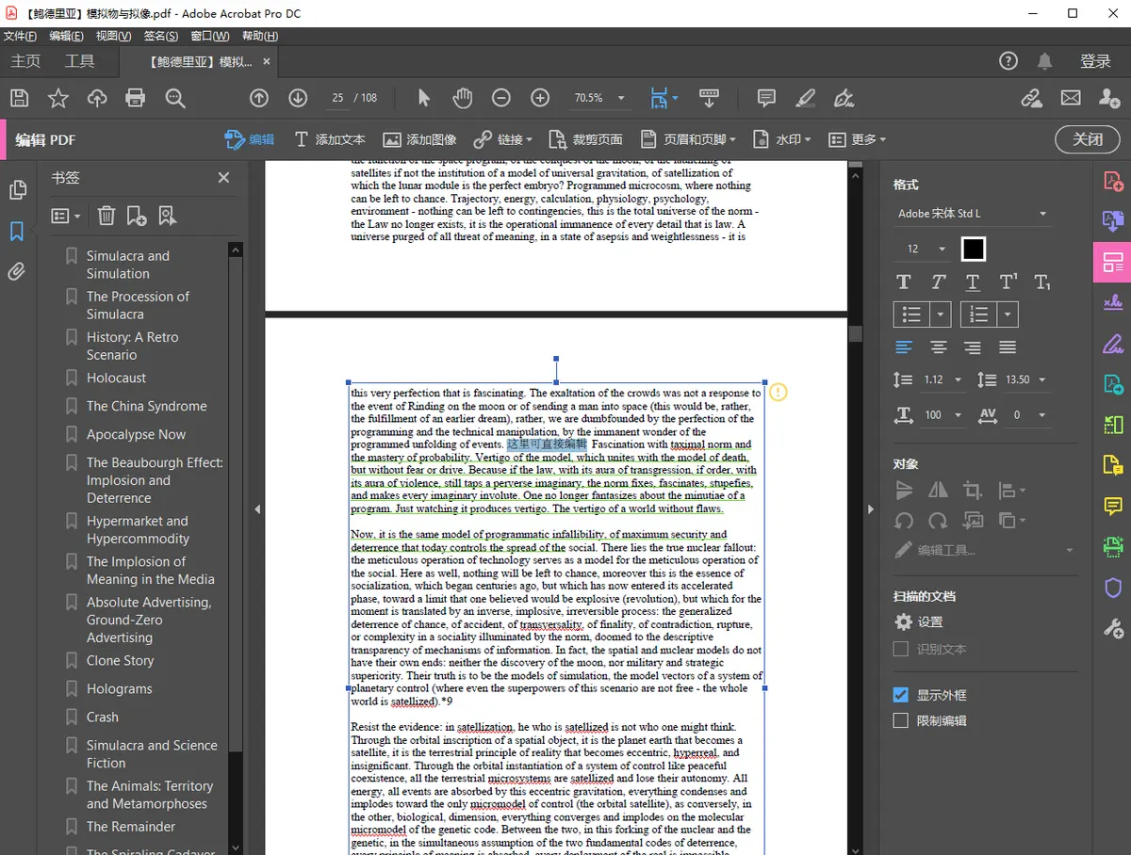The height and width of the screenshot is (855, 1131).
Task: Open the attachments paperclip panel
Action: tap(17, 272)
